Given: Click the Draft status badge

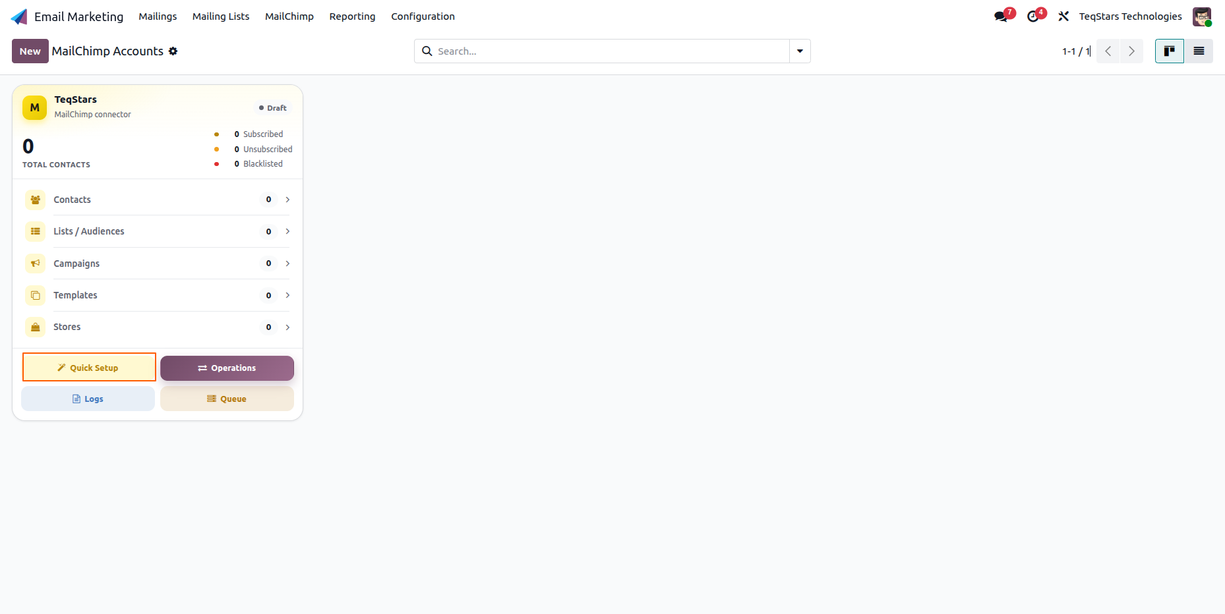Looking at the screenshot, I should click(272, 108).
